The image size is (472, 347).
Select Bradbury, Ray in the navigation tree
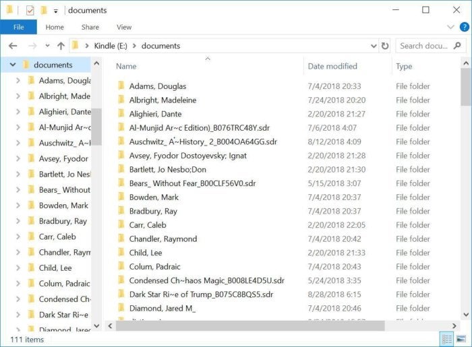click(63, 221)
